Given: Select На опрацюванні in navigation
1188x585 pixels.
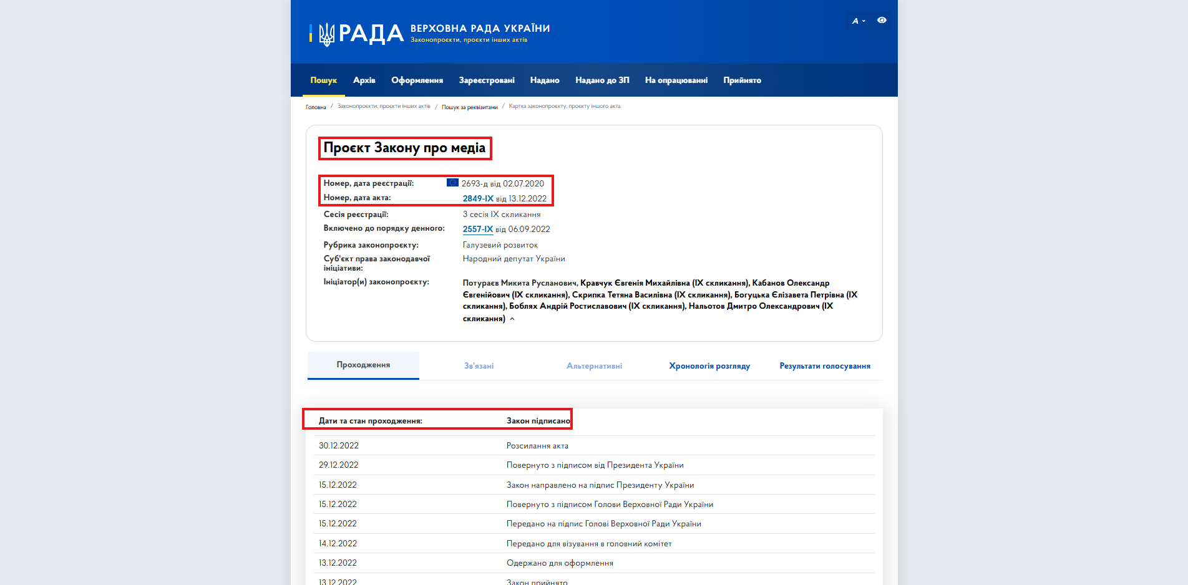Looking at the screenshot, I should pos(676,80).
